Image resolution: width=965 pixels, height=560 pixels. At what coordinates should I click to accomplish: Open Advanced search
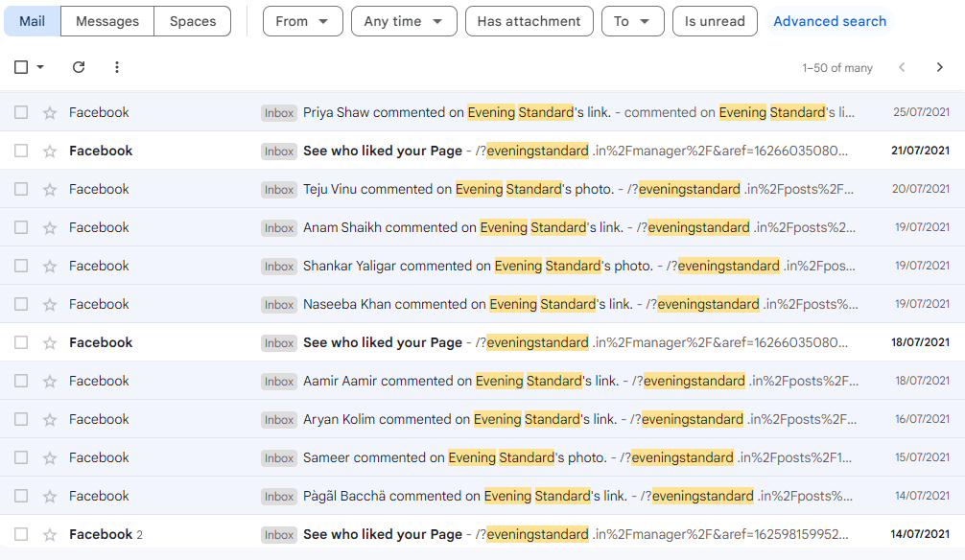coord(829,20)
